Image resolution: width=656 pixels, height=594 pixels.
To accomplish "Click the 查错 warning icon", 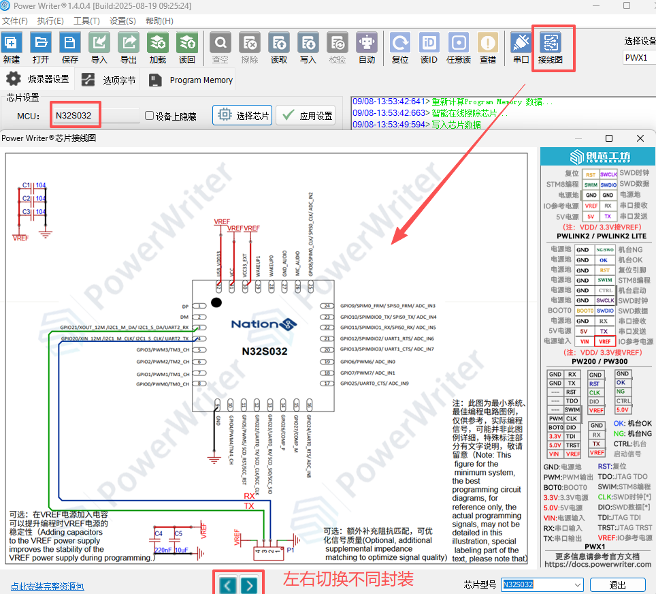I will click(488, 47).
